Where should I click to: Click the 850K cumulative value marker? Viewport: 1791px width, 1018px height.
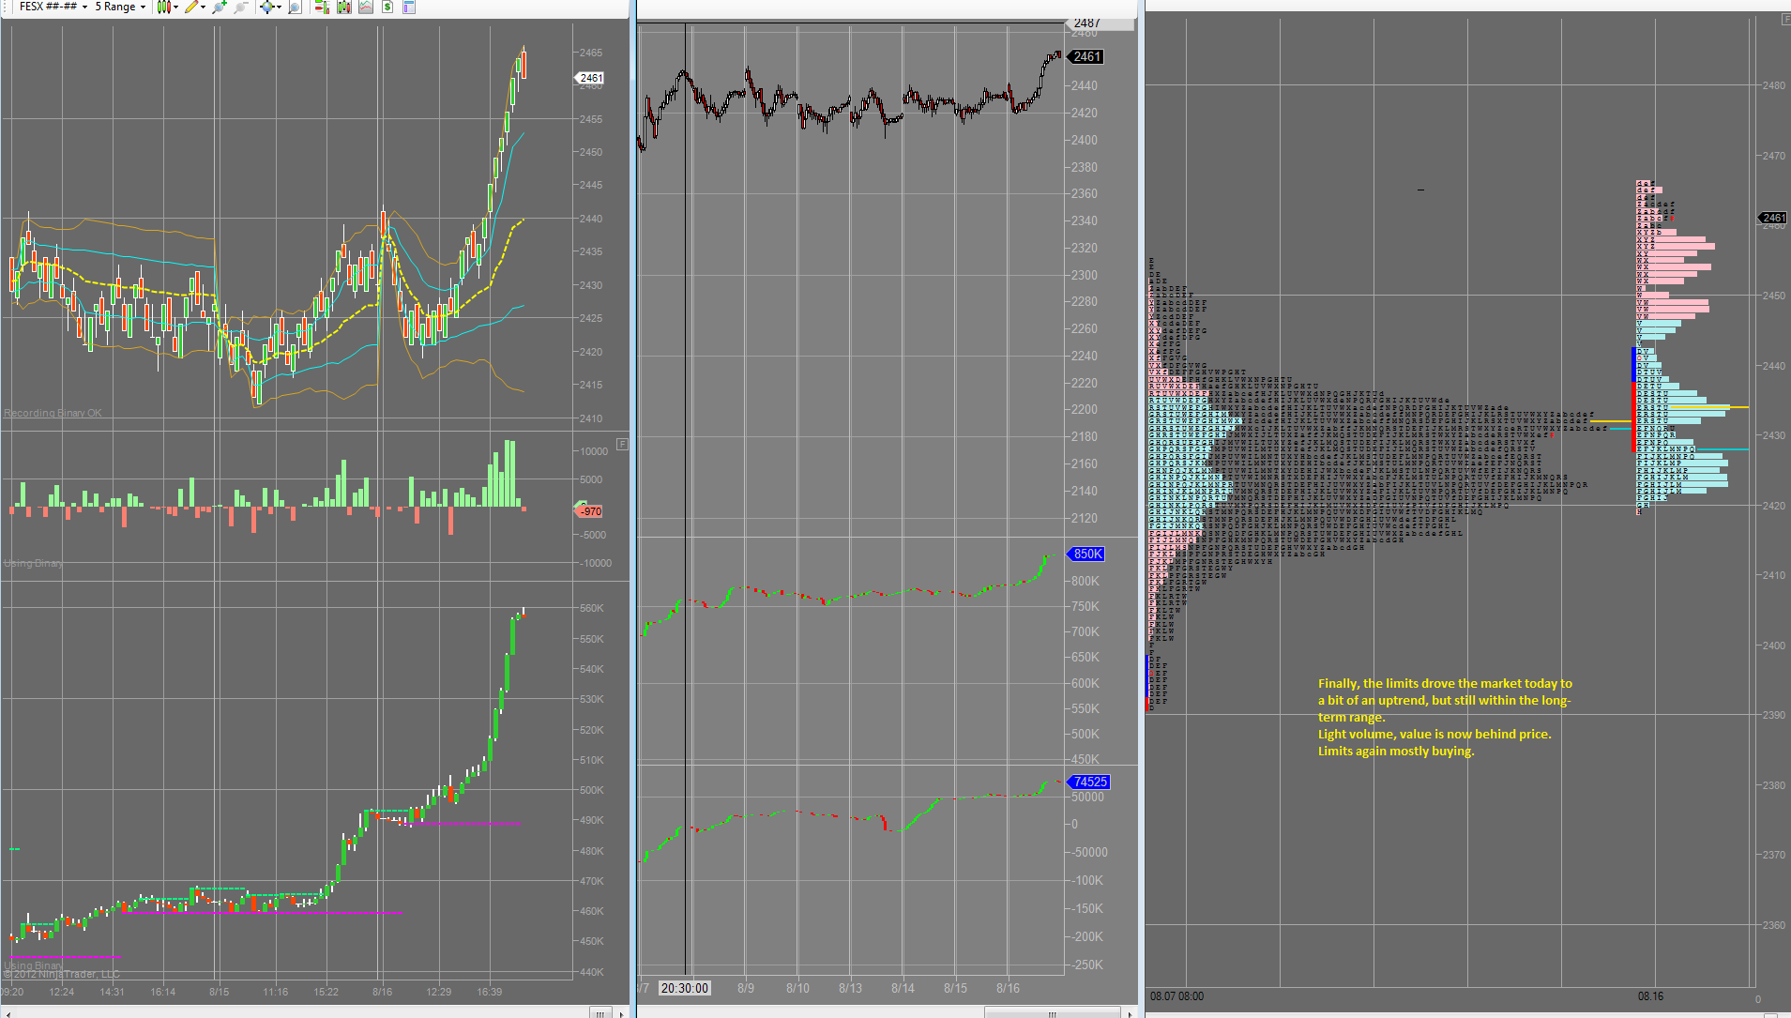click(1086, 555)
